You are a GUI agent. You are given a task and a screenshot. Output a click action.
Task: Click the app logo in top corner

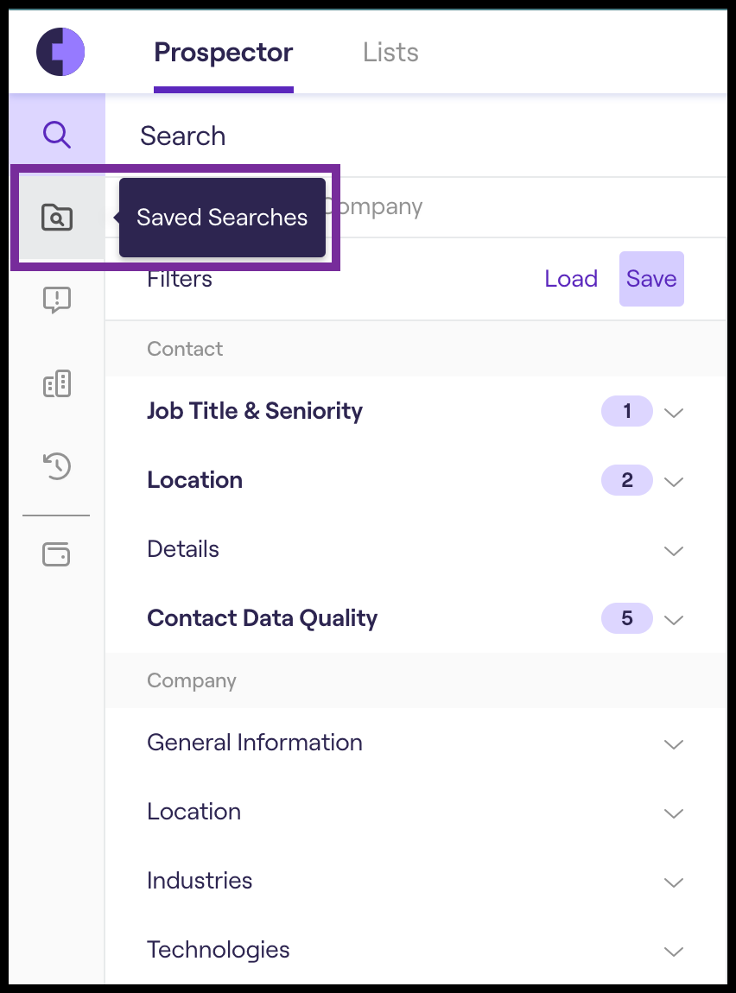point(60,52)
